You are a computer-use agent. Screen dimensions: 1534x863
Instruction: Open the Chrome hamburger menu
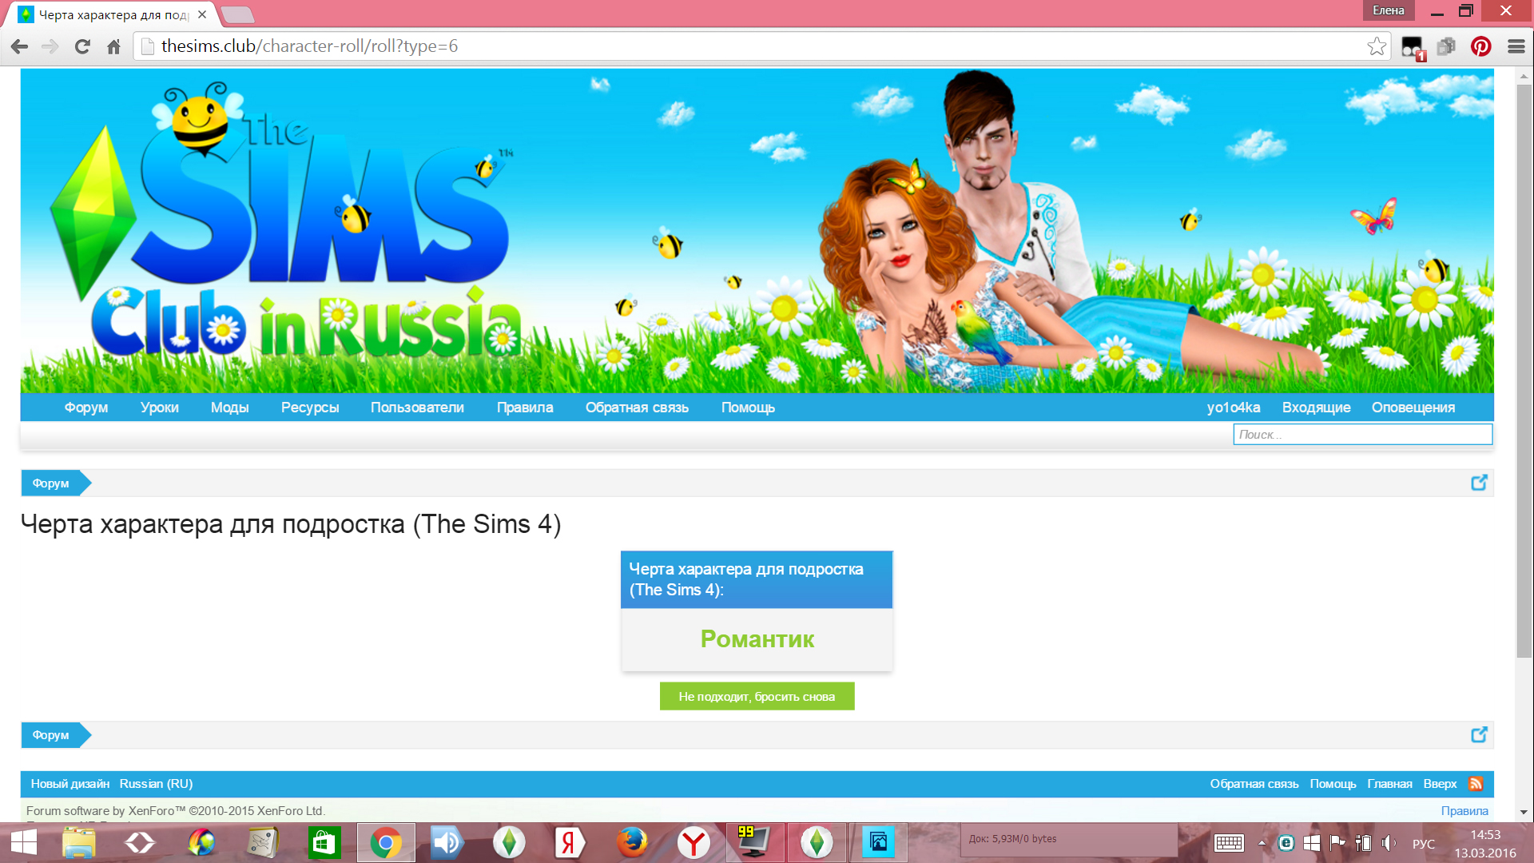pos(1516,46)
